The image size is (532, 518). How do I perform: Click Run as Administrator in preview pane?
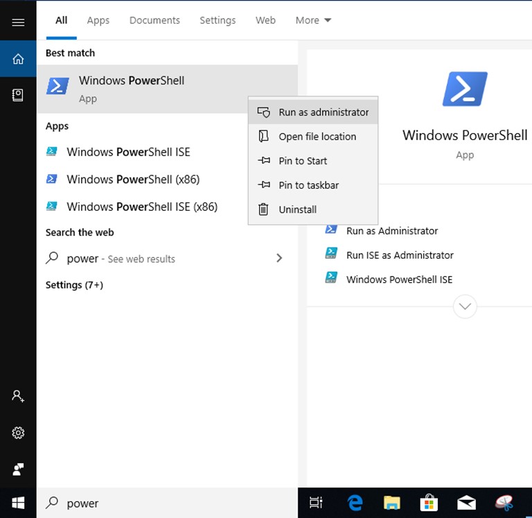(x=392, y=231)
